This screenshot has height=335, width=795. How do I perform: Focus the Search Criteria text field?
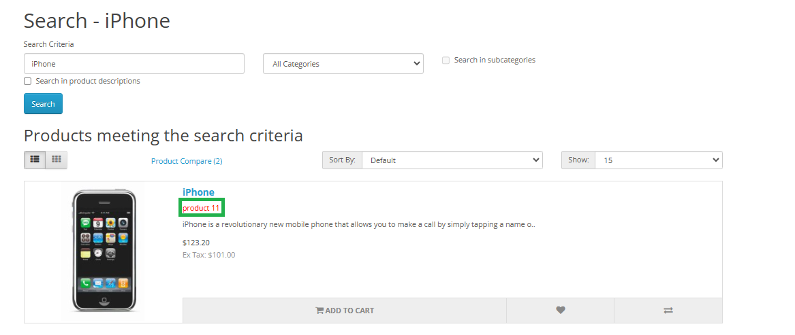coord(134,64)
